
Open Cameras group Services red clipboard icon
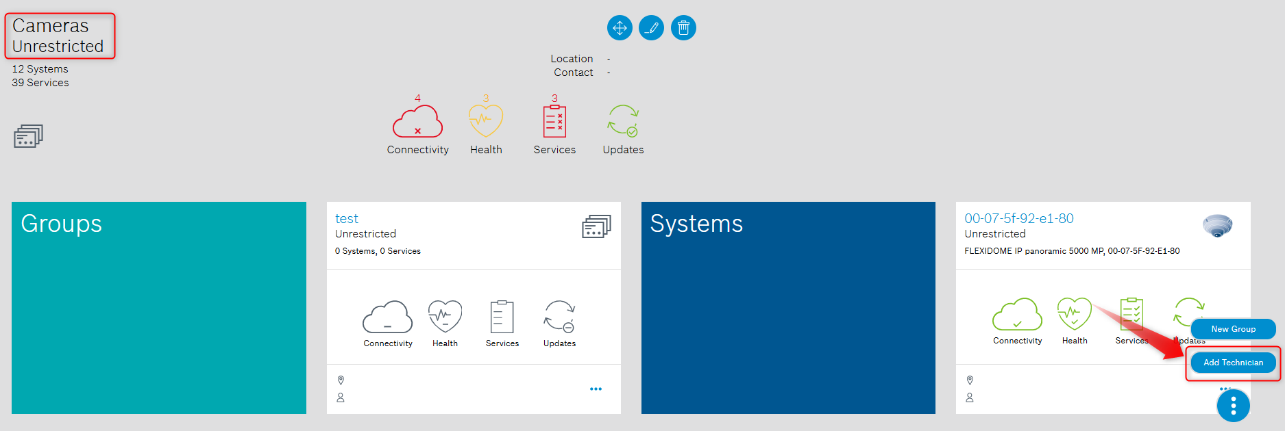tap(554, 121)
